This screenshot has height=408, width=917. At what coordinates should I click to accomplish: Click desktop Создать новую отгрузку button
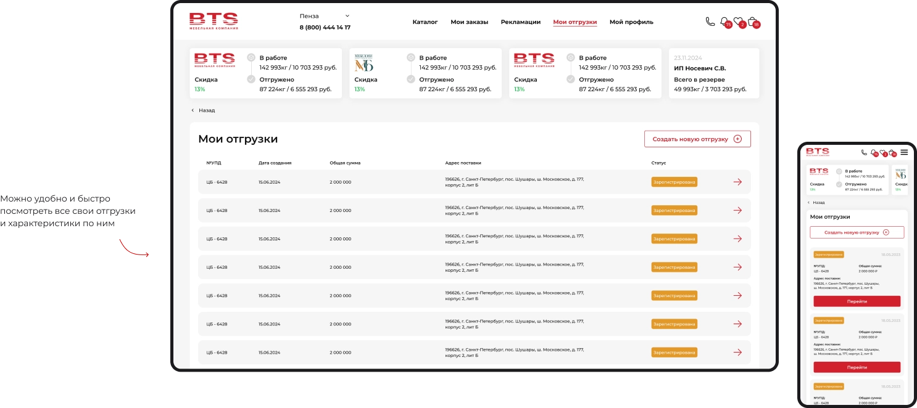tap(697, 139)
